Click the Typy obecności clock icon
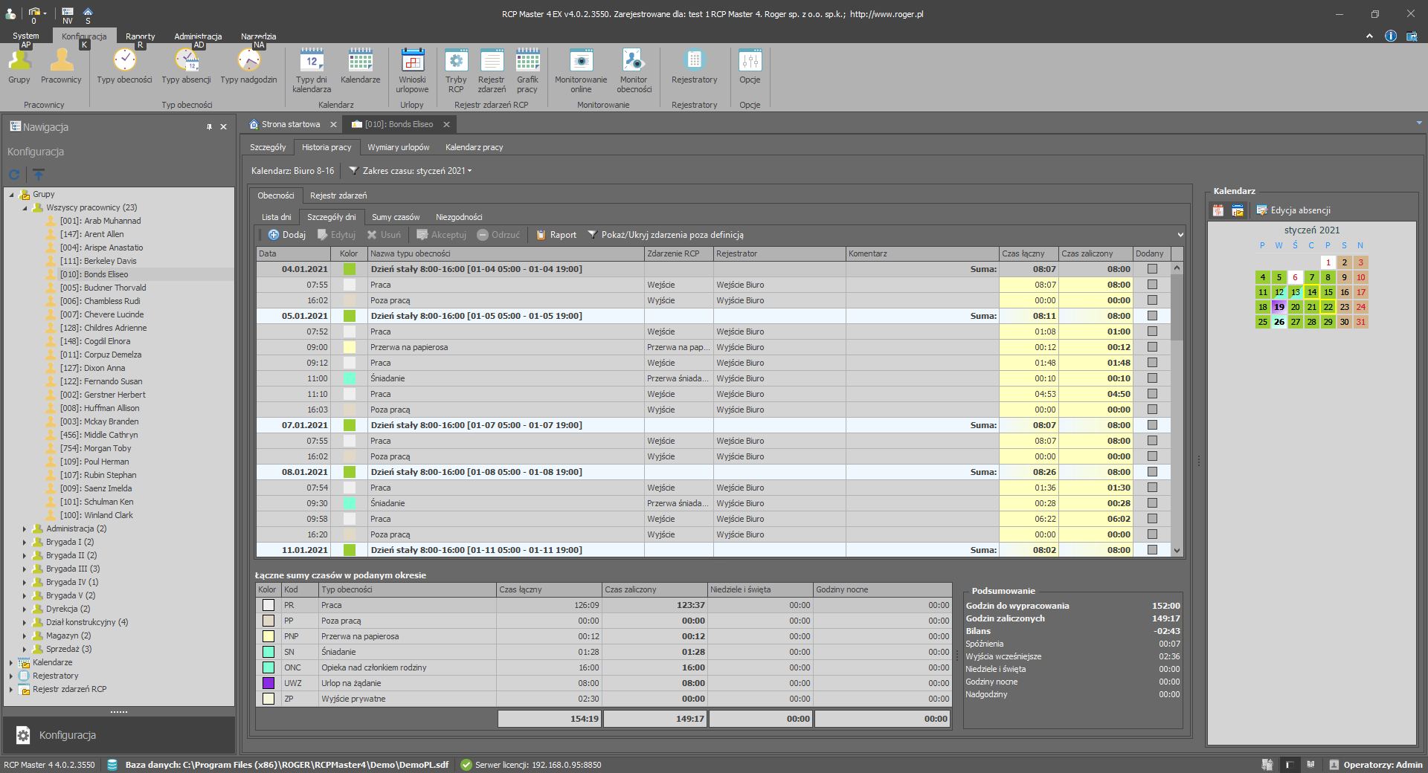 (124, 61)
